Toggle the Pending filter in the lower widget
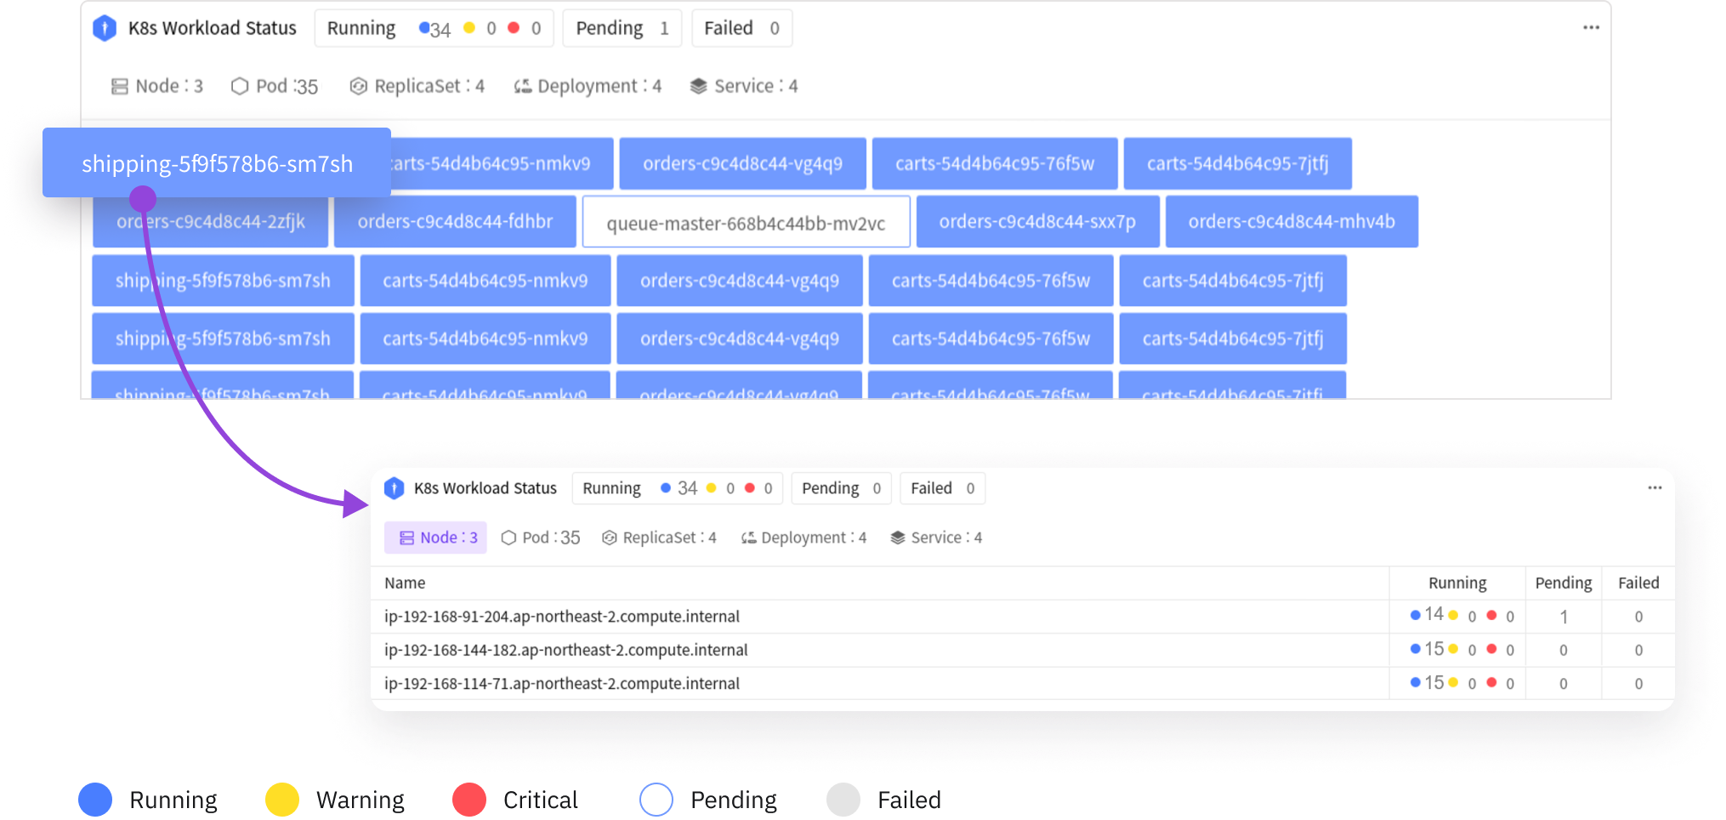This screenshot has width=1726, height=820. pos(840,487)
